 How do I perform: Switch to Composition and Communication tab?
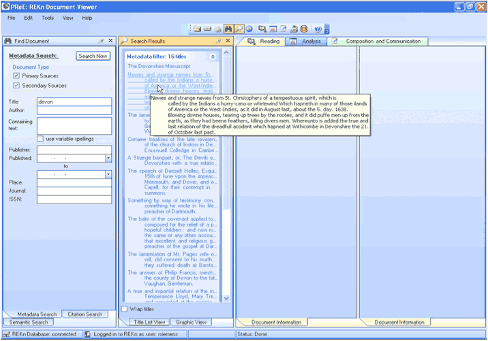coord(378,42)
